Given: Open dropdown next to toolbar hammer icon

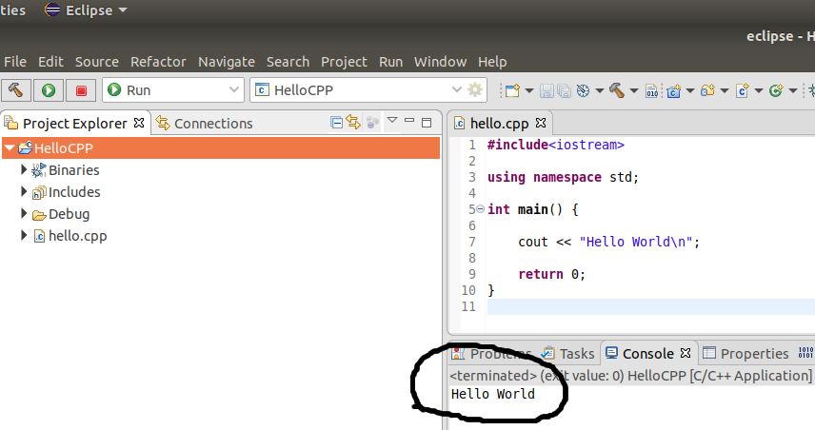Looking at the screenshot, I should tap(633, 91).
